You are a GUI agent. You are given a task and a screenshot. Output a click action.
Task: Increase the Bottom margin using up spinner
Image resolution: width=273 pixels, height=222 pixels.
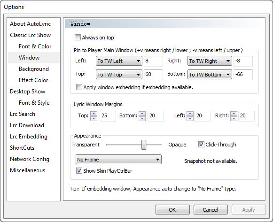point(142,114)
